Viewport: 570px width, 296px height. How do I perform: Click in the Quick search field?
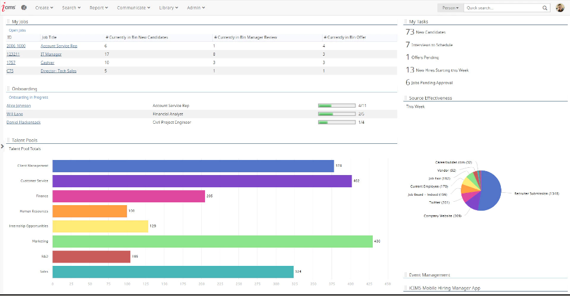pos(503,8)
